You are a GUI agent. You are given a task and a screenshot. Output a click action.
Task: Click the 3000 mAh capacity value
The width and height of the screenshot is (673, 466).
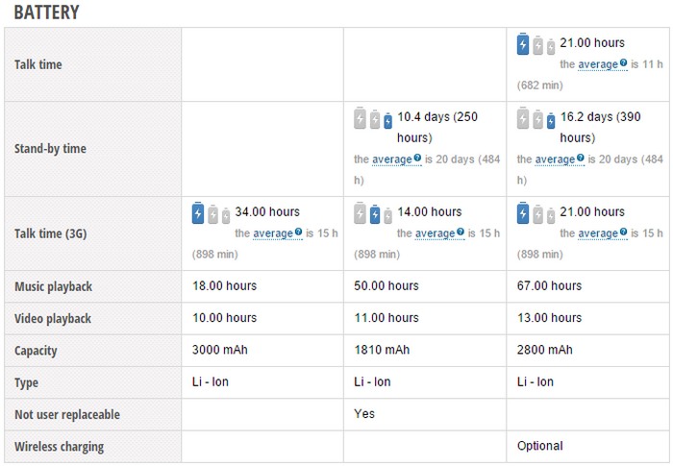(x=220, y=350)
